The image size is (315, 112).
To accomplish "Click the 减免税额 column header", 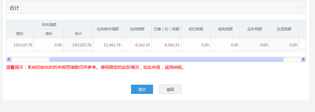I will point(225,29).
